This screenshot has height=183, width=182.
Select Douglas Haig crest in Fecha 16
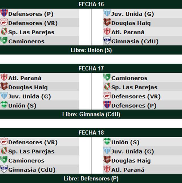(107, 23)
